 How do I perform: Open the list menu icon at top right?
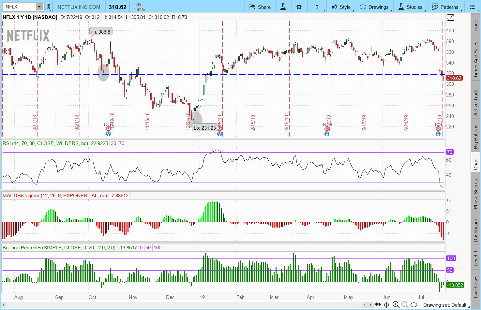472,7
